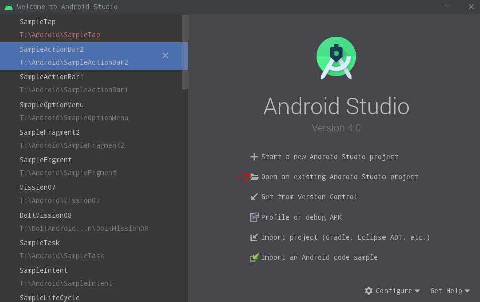
Task: Open recent project SampleIntent
Action: tap(43, 270)
